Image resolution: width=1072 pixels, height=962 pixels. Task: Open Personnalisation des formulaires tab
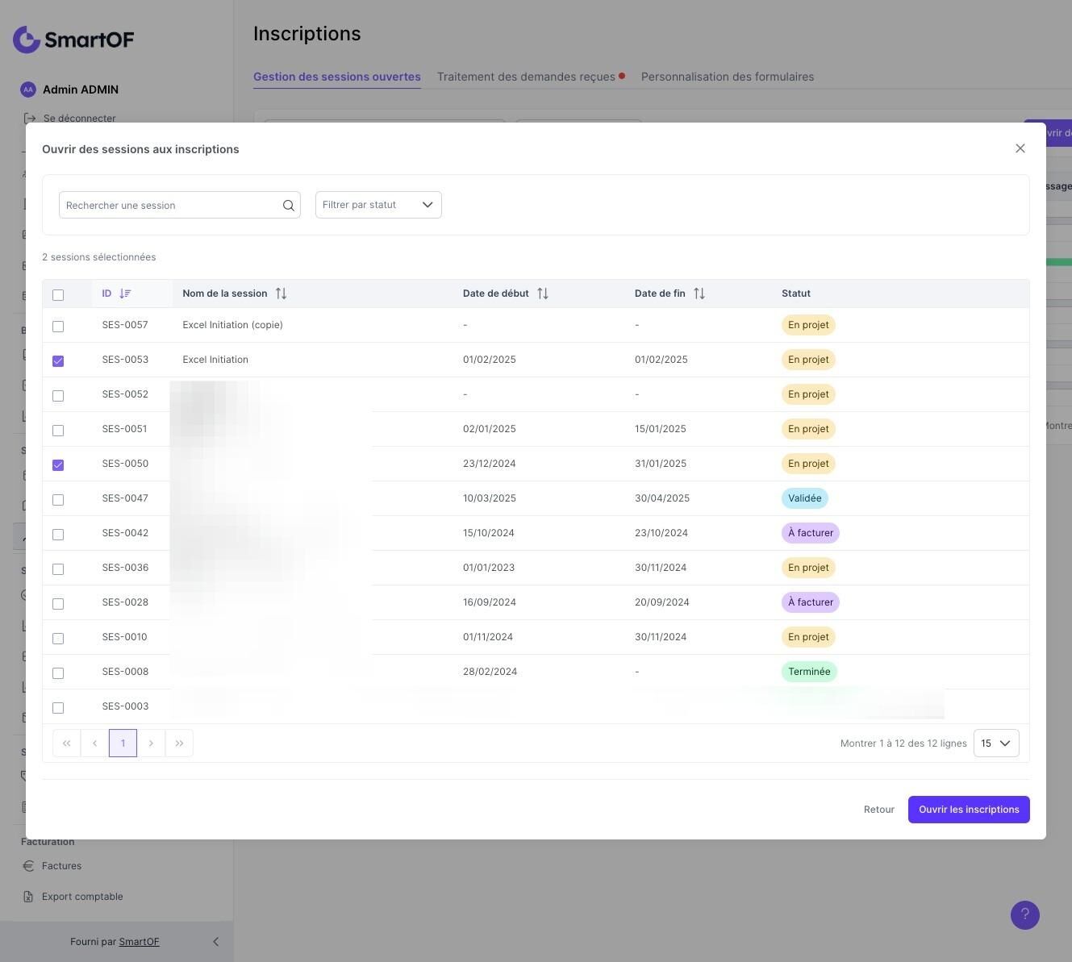point(728,77)
